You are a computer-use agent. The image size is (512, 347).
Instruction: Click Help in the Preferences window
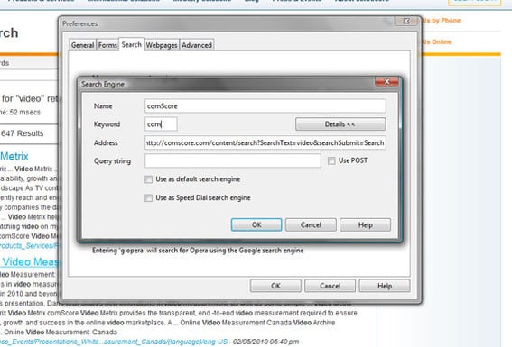coord(385,286)
